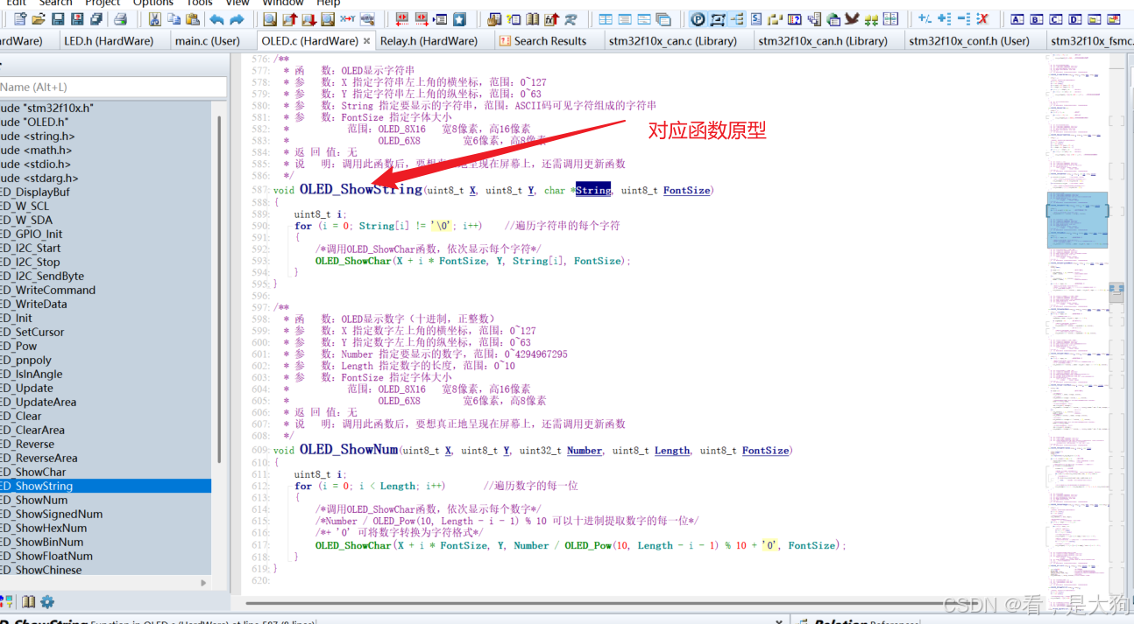Image resolution: width=1134 pixels, height=624 pixels.
Task: Click the boxed letter C toolbar icon
Action: (1055, 19)
